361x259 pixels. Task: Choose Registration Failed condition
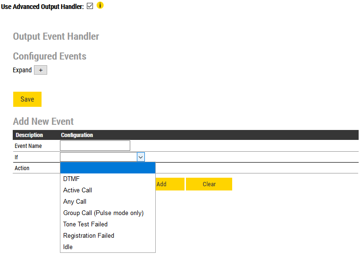(x=89, y=235)
